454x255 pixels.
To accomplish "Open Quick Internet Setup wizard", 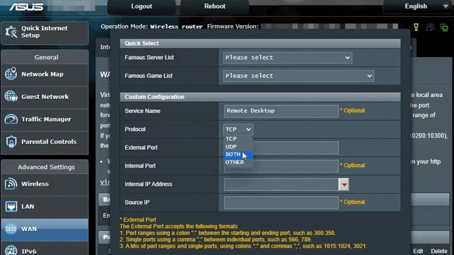I will [45, 33].
